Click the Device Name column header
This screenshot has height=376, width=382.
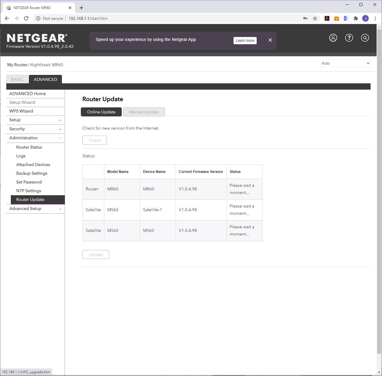158,172
